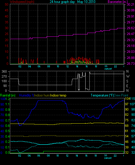Click the 24 hour graph day title
The width and height of the screenshot is (135, 165).
point(73,2)
